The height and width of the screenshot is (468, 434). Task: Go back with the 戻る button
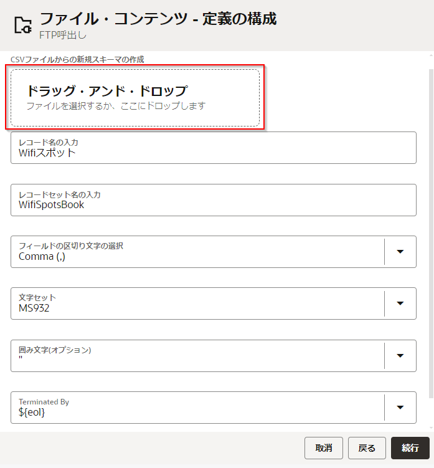pyautogui.click(x=367, y=448)
